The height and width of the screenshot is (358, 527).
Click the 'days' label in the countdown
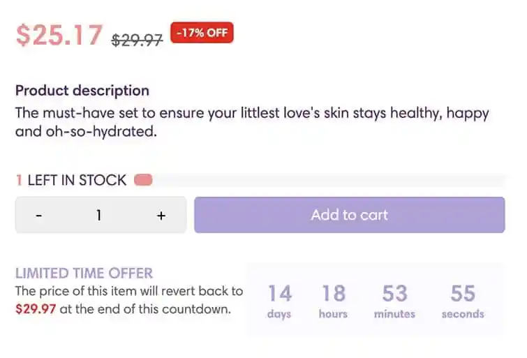click(x=279, y=314)
